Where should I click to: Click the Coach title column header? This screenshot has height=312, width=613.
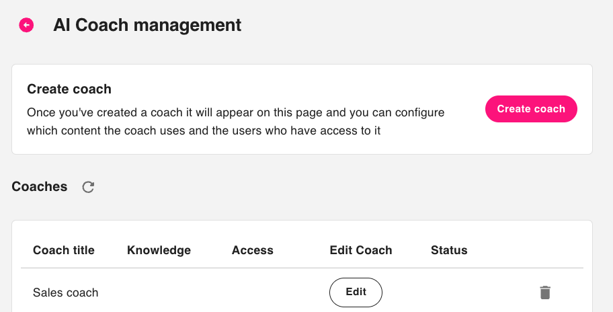63,250
